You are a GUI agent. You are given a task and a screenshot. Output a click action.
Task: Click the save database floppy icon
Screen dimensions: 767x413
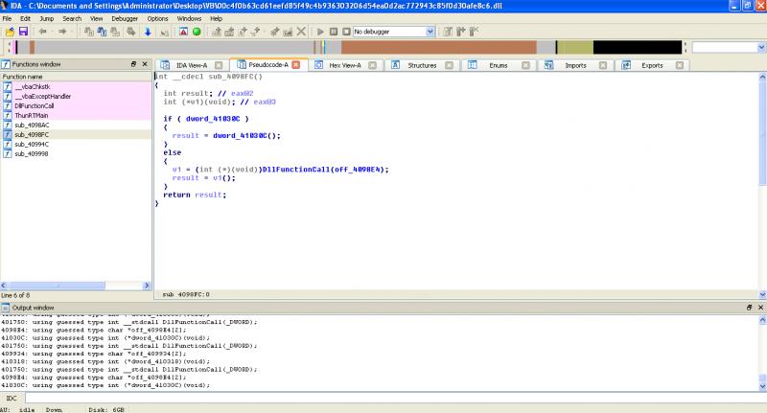click(23, 32)
